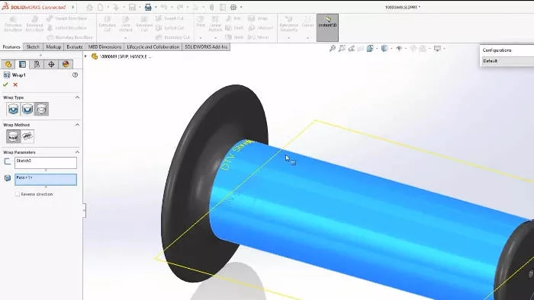Switch to the MBD Dimensions ribbon tab
534x300 pixels.
(x=105, y=47)
